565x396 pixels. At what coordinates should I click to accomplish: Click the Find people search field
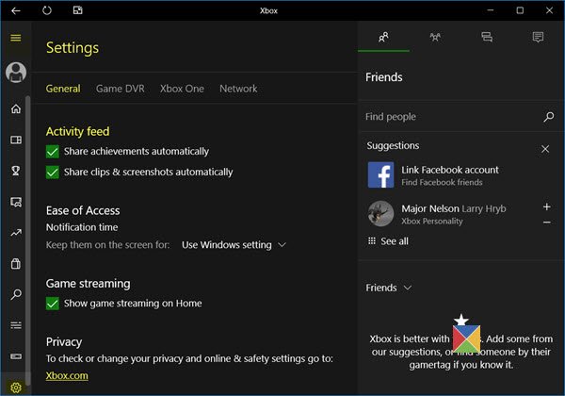click(452, 117)
